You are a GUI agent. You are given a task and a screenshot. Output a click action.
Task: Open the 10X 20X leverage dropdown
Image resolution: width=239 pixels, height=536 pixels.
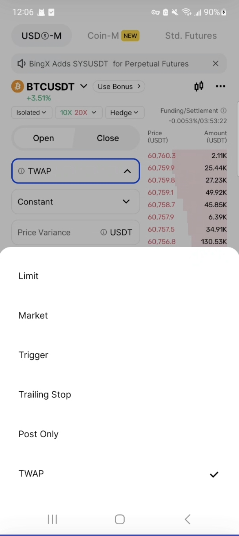point(78,113)
